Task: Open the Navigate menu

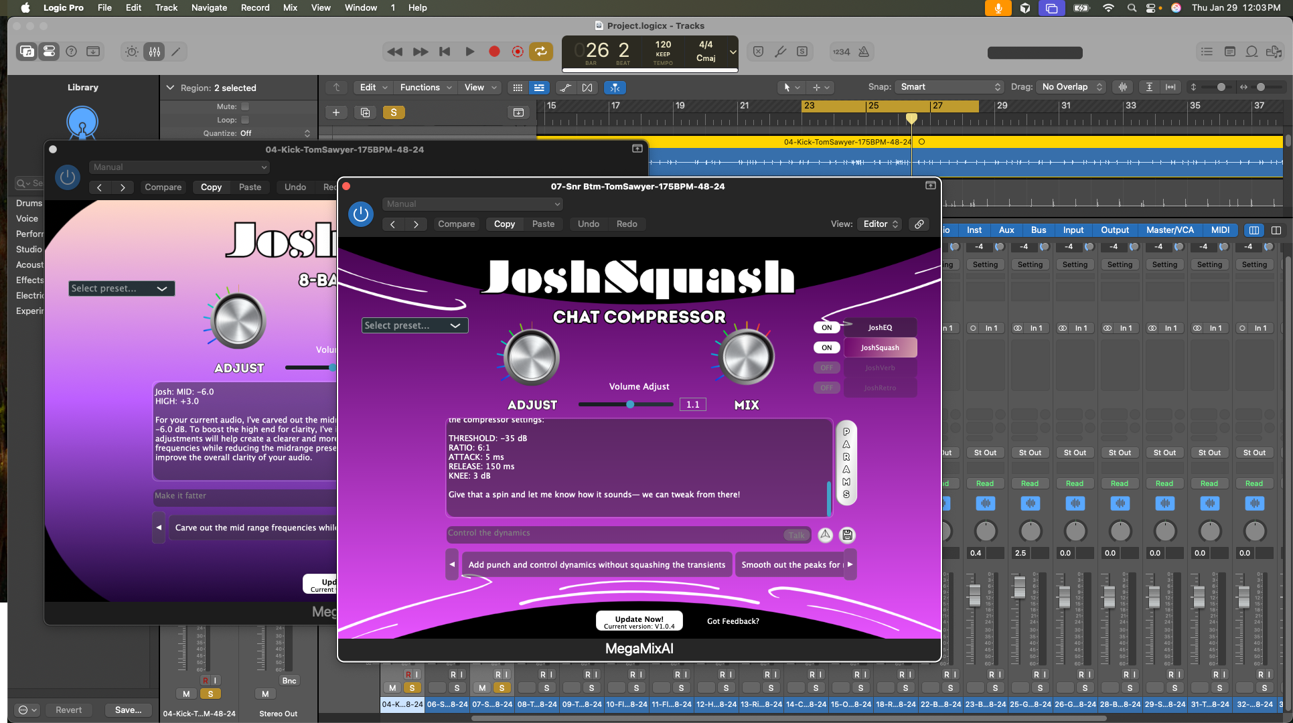Action: 209,7
